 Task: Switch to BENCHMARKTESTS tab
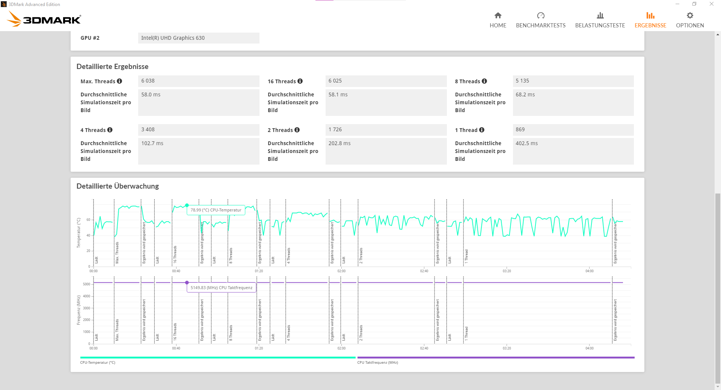coord(541,20)
